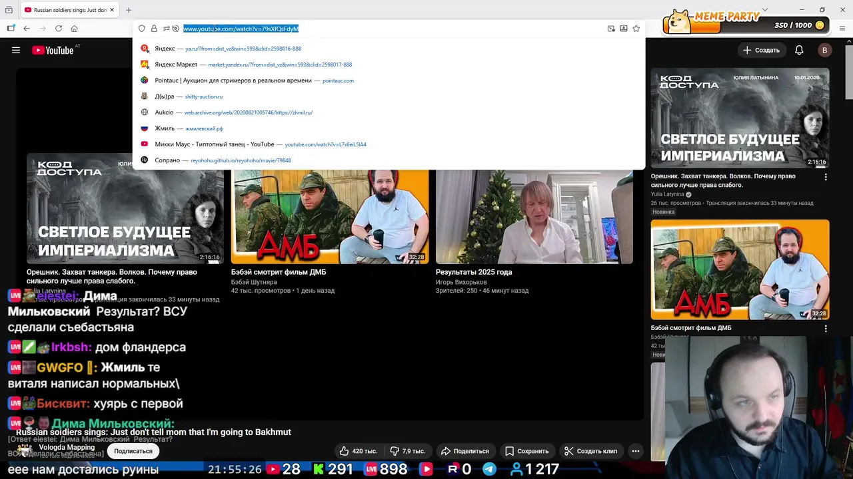The image size is (853, 479).
Task: Select the Жмиль suggestion
Action: click(389, 128)
